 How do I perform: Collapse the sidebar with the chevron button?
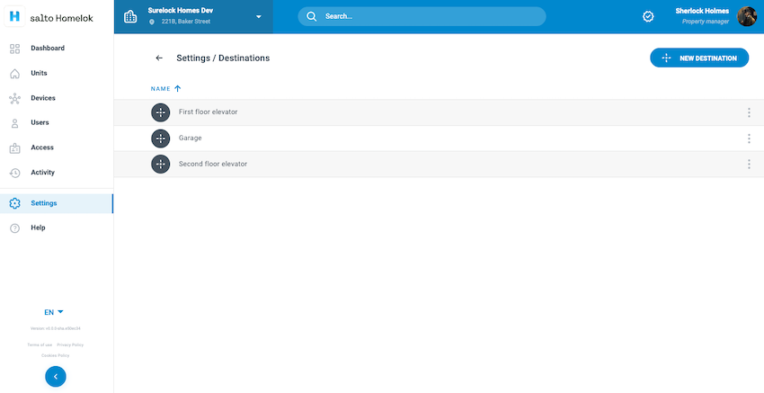coord(56,377)
